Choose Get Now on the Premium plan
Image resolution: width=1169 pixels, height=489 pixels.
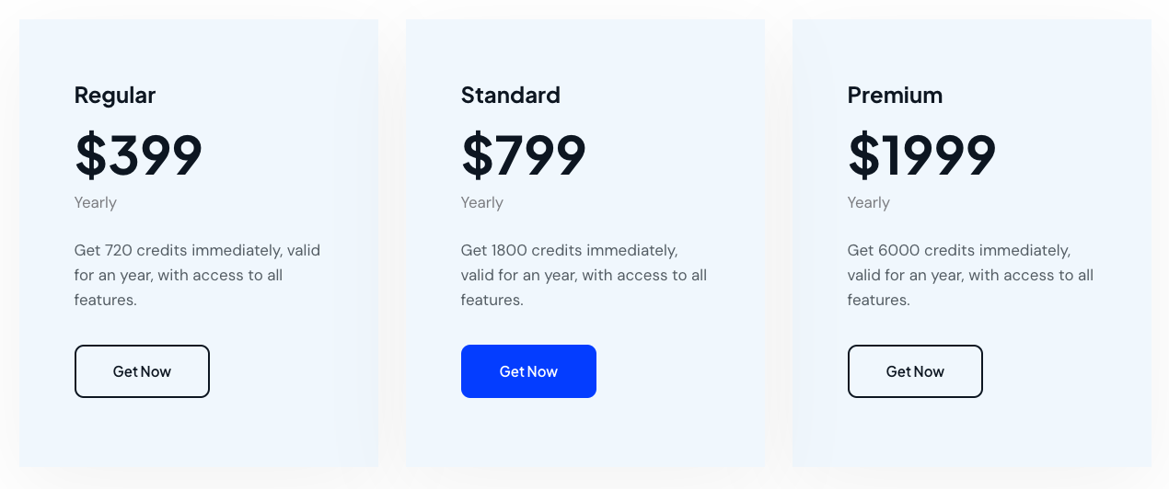915,371
